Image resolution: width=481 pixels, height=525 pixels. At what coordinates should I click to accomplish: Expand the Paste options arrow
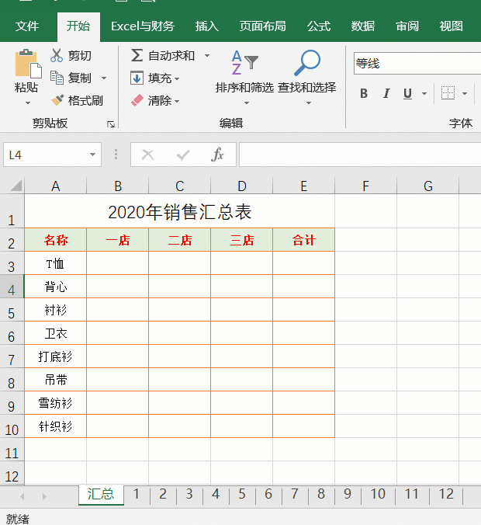[x=28, y=103]
